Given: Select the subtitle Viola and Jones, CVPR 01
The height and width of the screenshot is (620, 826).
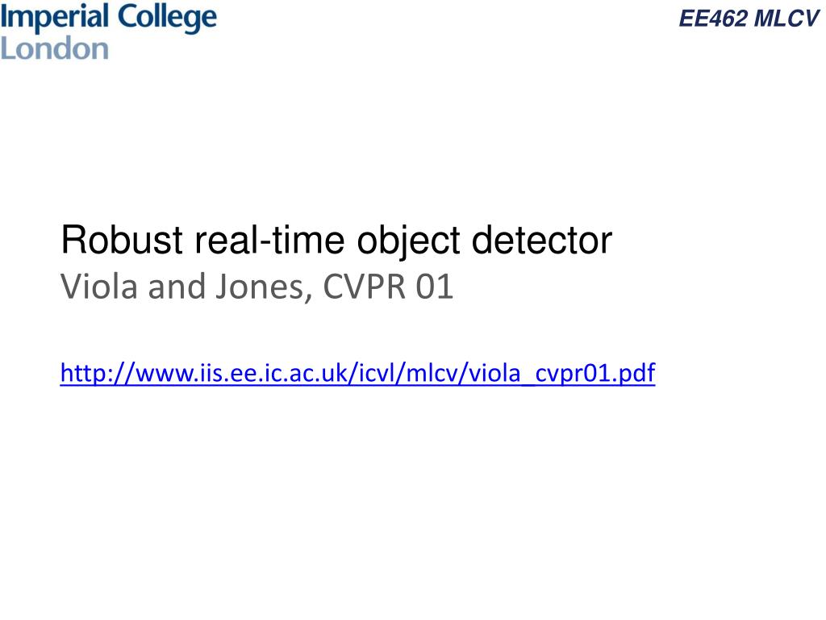Looking at the screenshot, I should point(257,287).
